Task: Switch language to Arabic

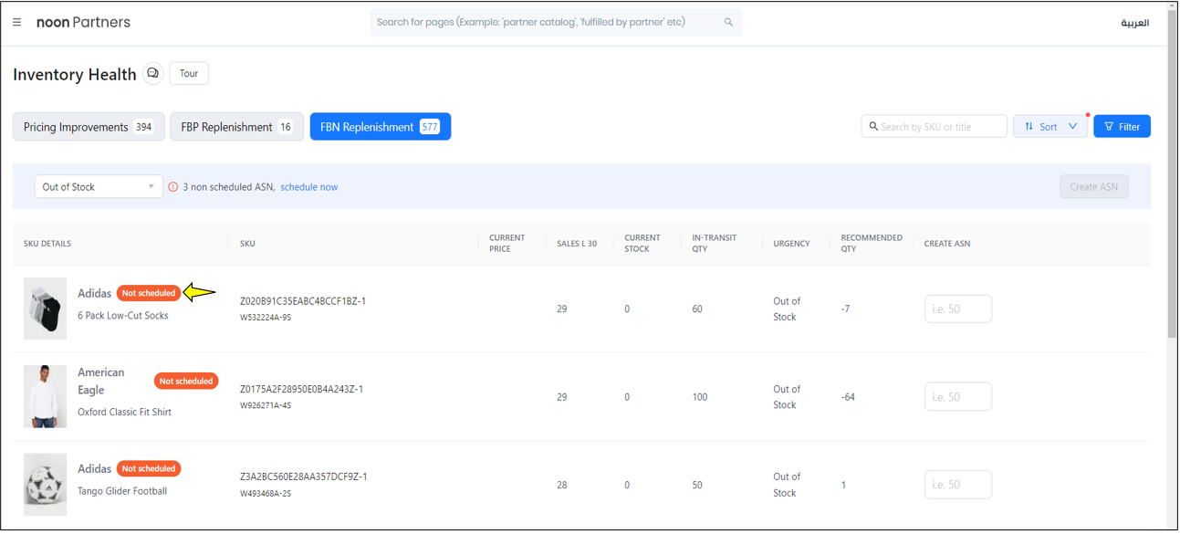Action: click(x=1134, y=23)
